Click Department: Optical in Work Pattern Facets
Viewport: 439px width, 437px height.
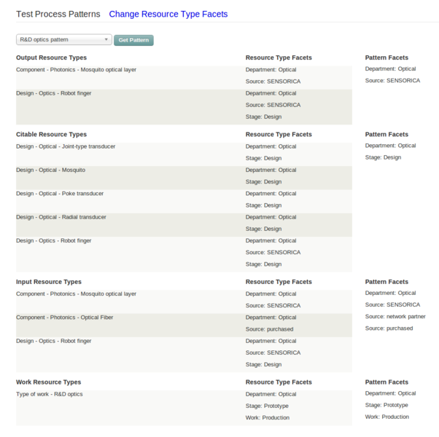click(390, 393)
